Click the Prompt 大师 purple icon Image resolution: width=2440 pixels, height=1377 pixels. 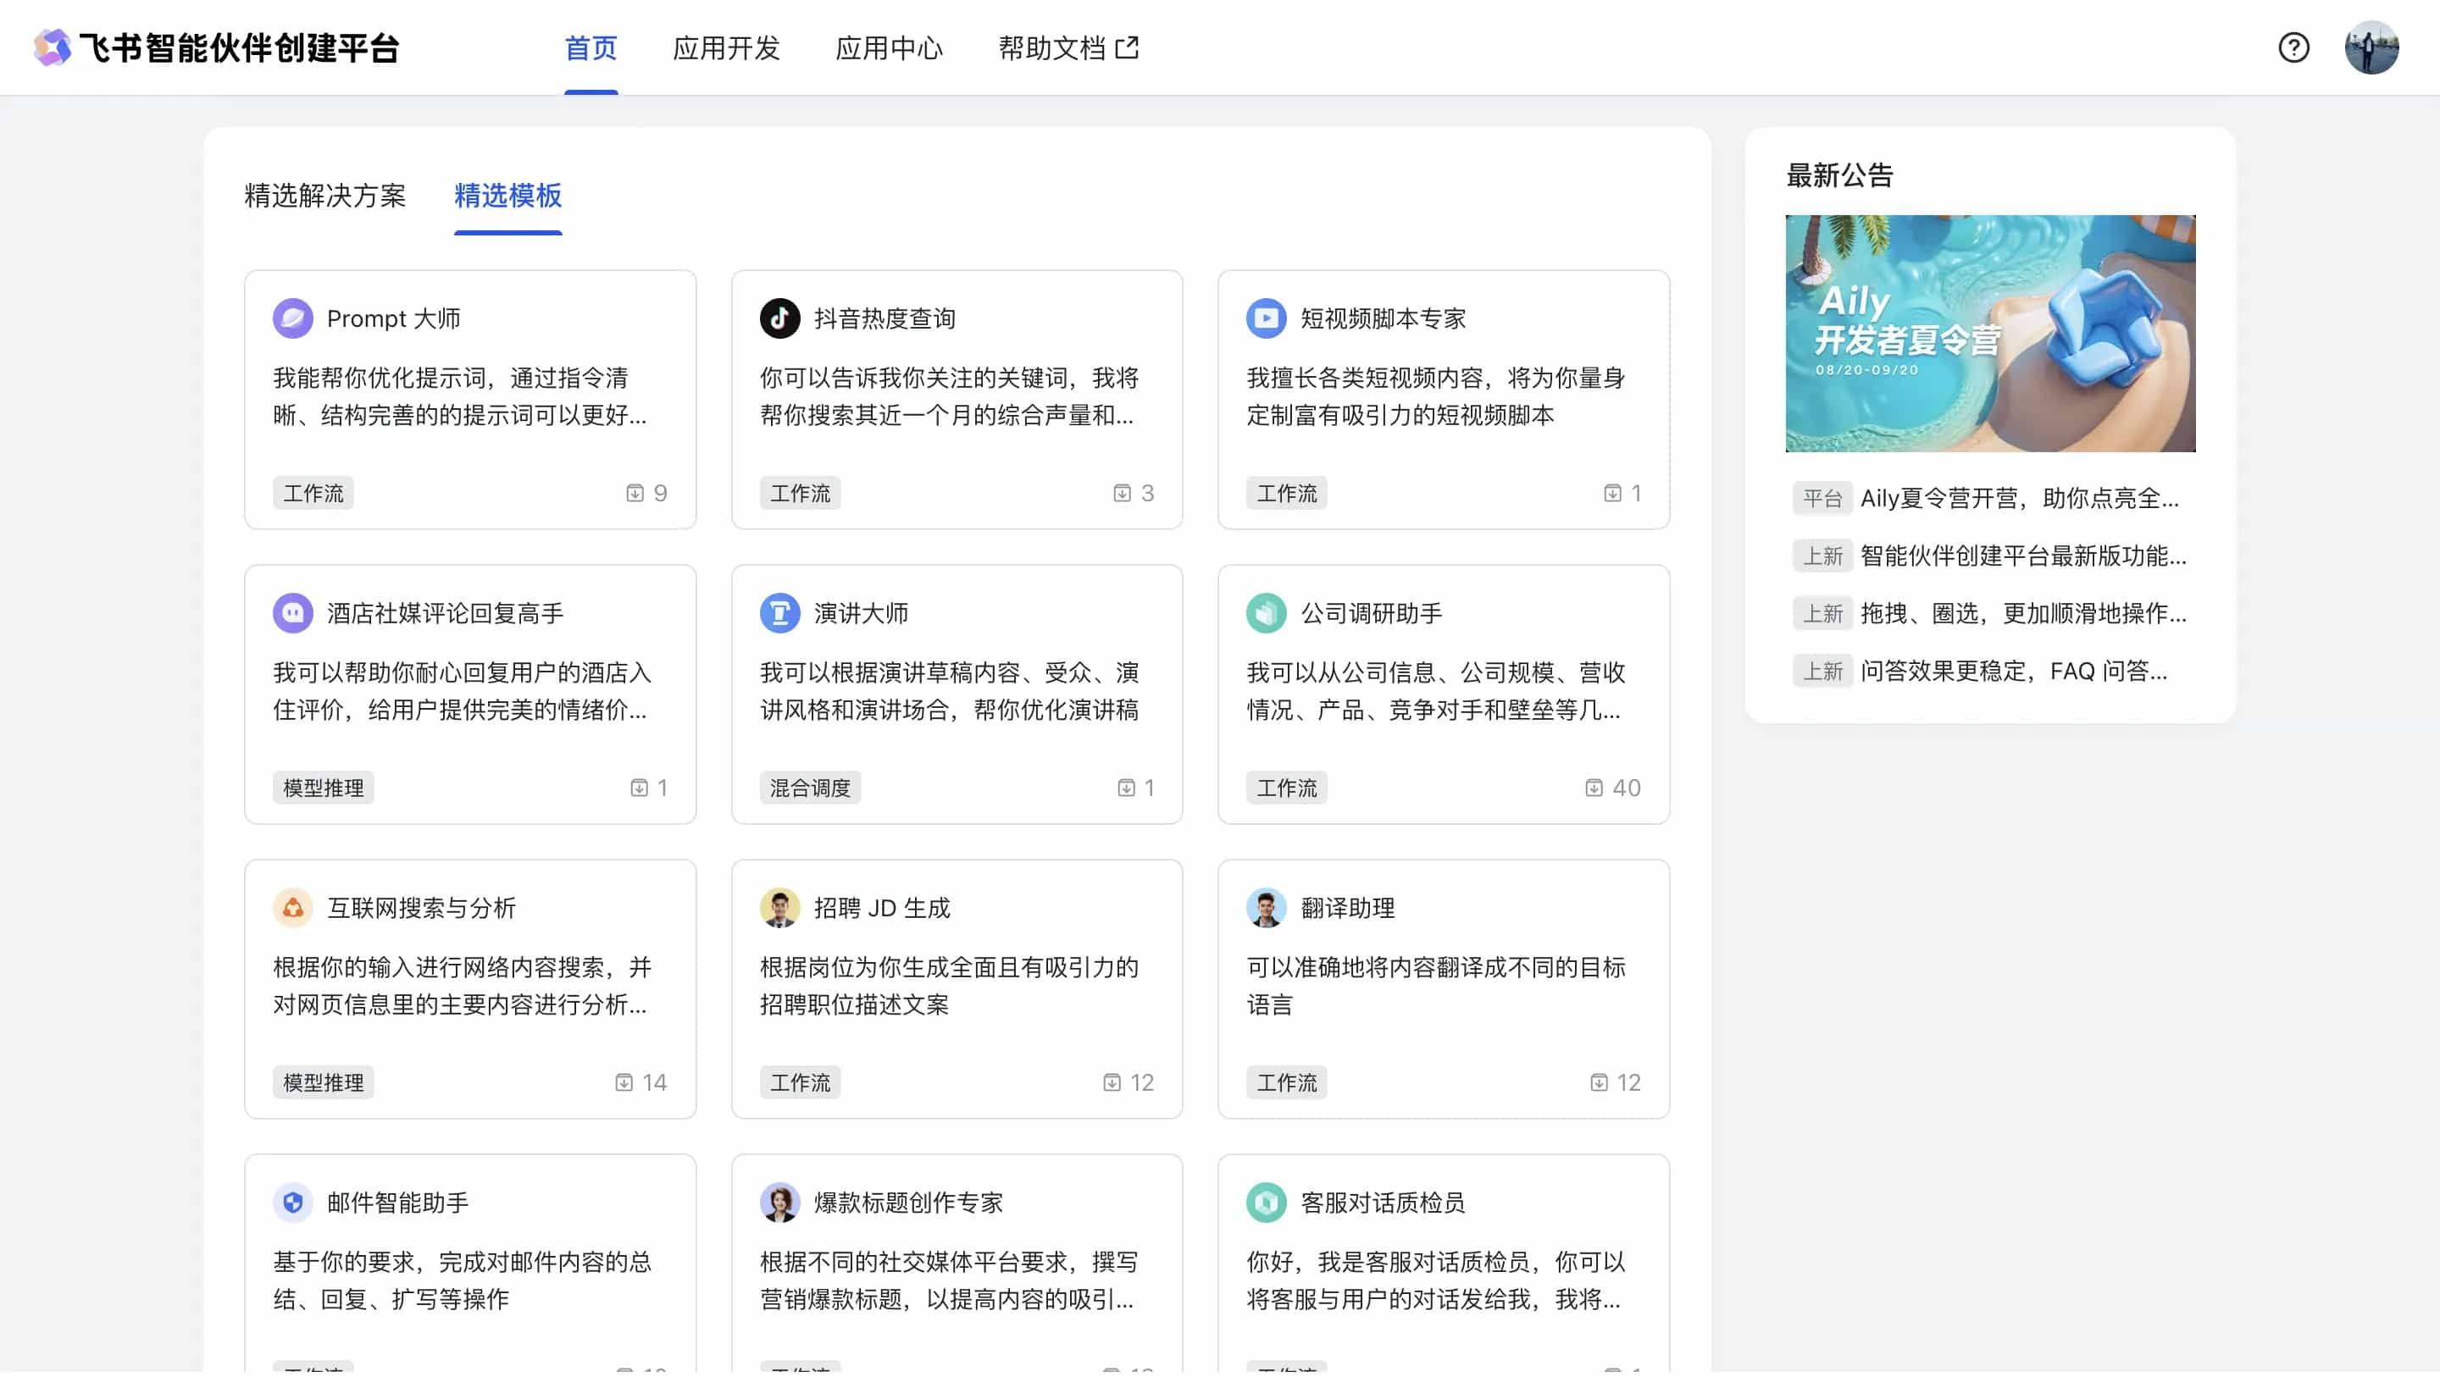click(292, 318)
